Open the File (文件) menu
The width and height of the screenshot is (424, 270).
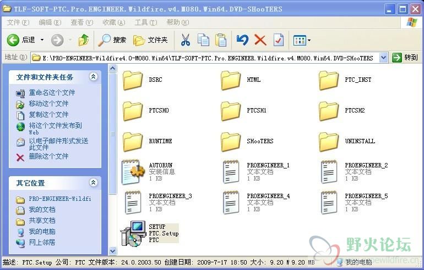pyautogui.click(x=18, y=22)
